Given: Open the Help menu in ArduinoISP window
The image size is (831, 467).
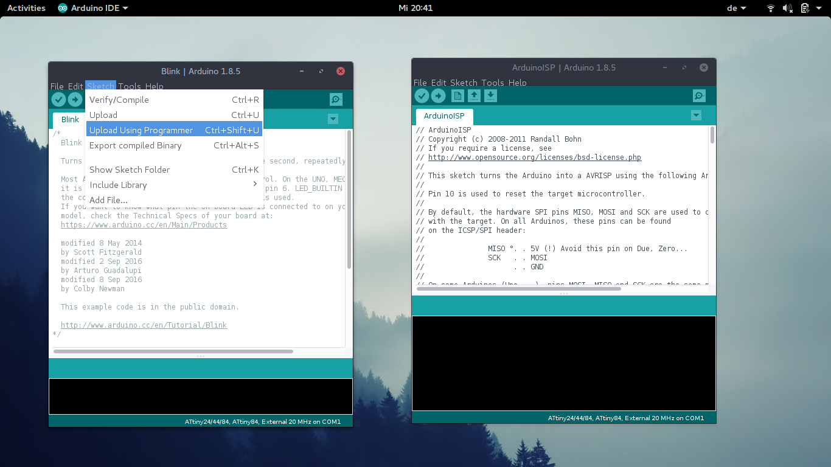Looking at the screenshot, I should tap(518, 83).
